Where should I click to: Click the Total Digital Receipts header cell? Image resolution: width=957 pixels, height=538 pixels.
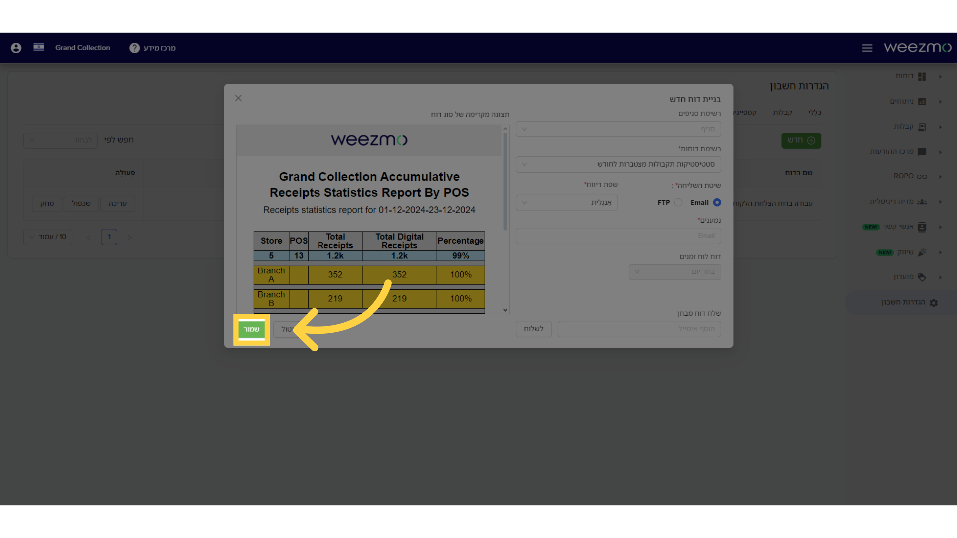click(x=399, y=241)
